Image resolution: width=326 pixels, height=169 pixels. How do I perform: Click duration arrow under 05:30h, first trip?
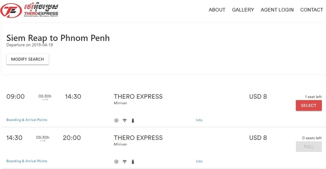(45, 100)
